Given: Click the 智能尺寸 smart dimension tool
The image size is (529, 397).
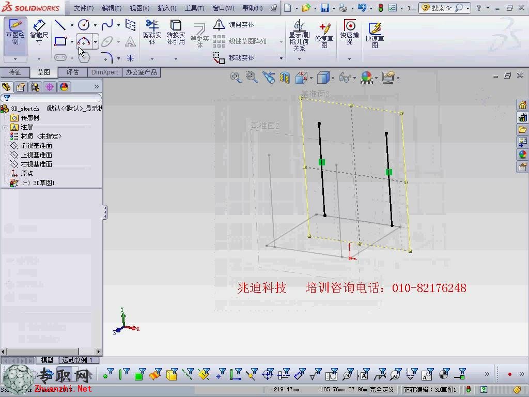Looking at the screenshot, I should pyautogui.click(x=39, y=33).
